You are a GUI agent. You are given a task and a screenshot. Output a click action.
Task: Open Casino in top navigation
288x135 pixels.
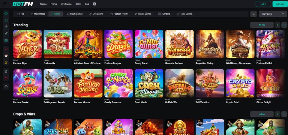point(43,4)
